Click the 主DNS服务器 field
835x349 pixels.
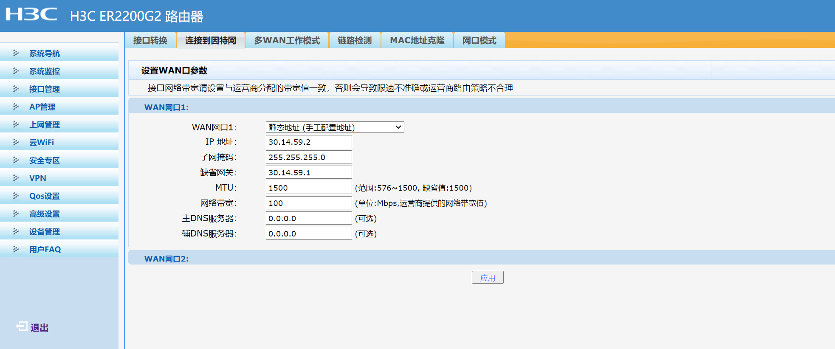click(309, 218)
